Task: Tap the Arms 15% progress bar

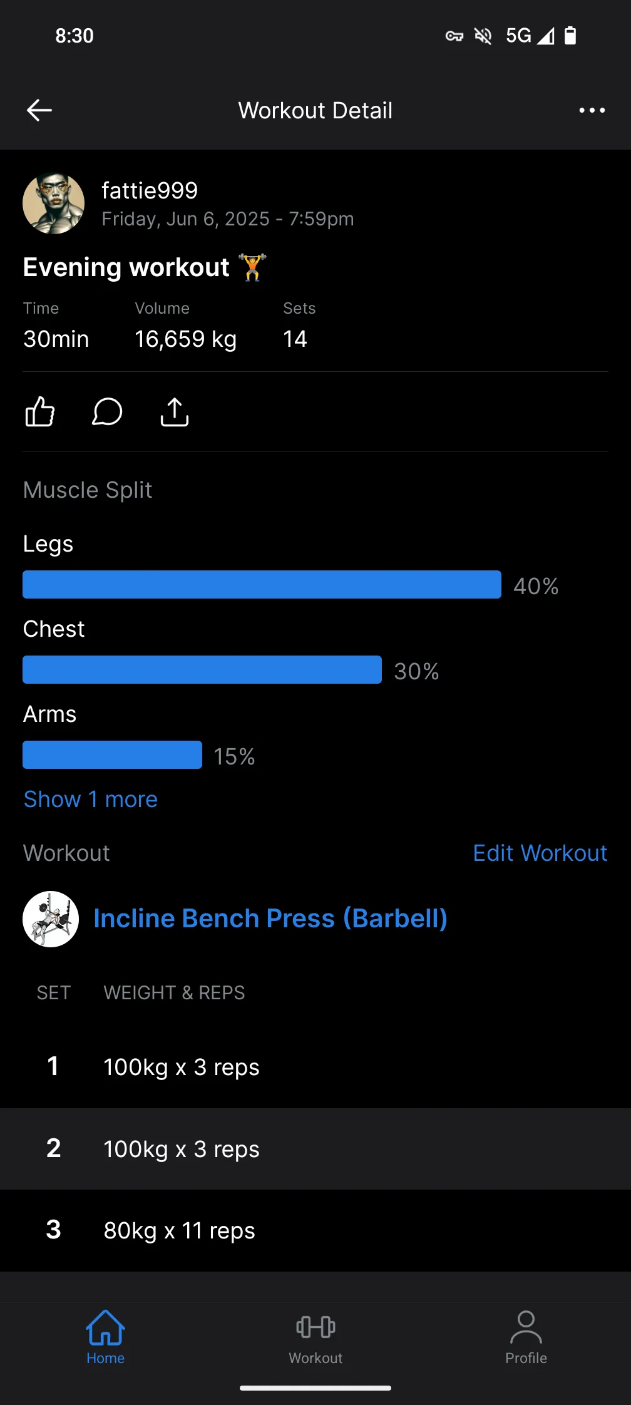Action: (112, 754)
